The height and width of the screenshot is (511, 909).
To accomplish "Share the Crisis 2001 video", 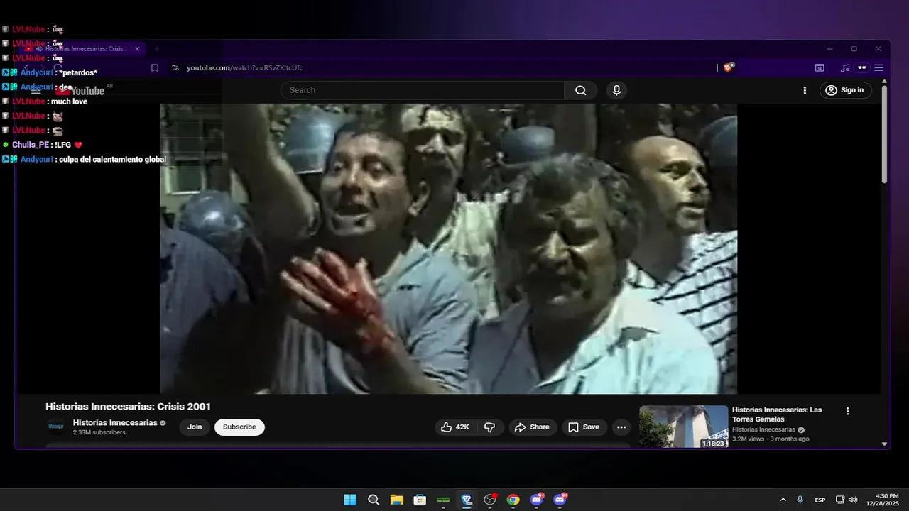I will [x=533, y=427].
